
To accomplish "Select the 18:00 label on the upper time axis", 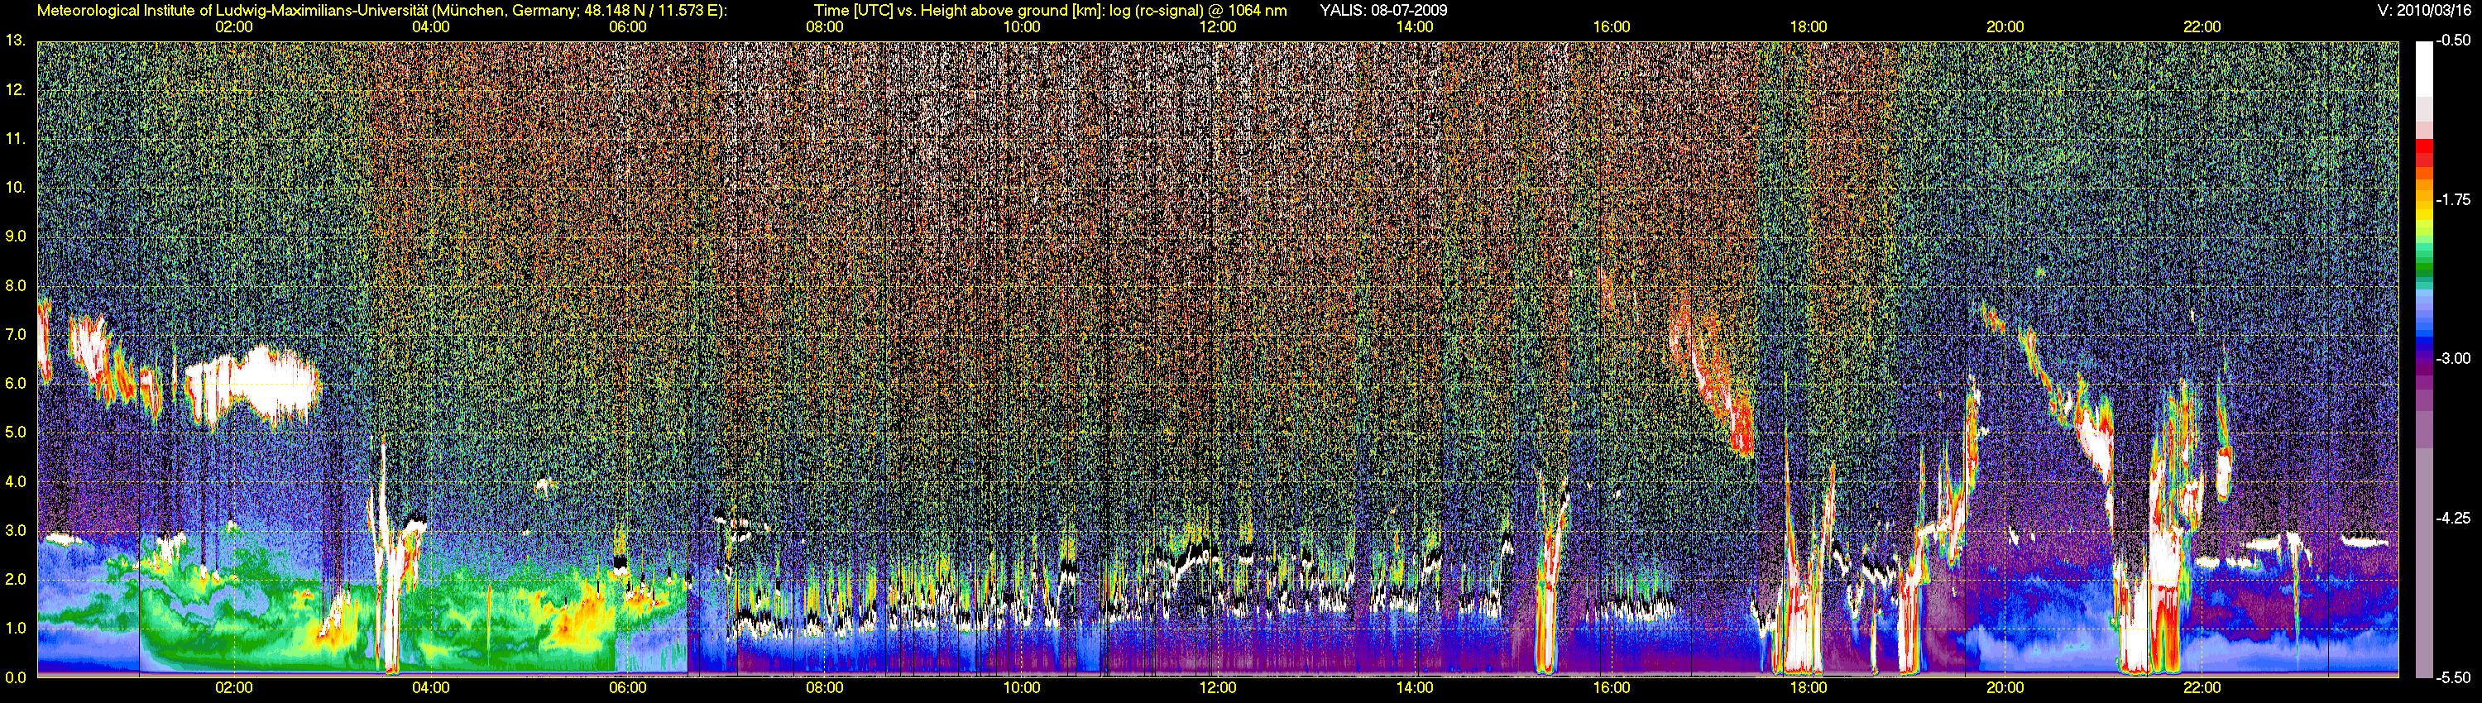I will coord(1809,27).
